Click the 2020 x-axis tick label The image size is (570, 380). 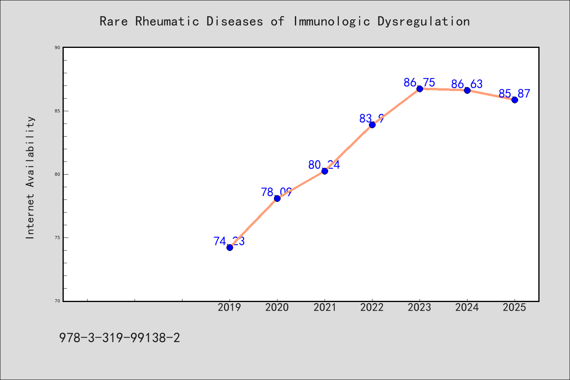pos(277,307)
